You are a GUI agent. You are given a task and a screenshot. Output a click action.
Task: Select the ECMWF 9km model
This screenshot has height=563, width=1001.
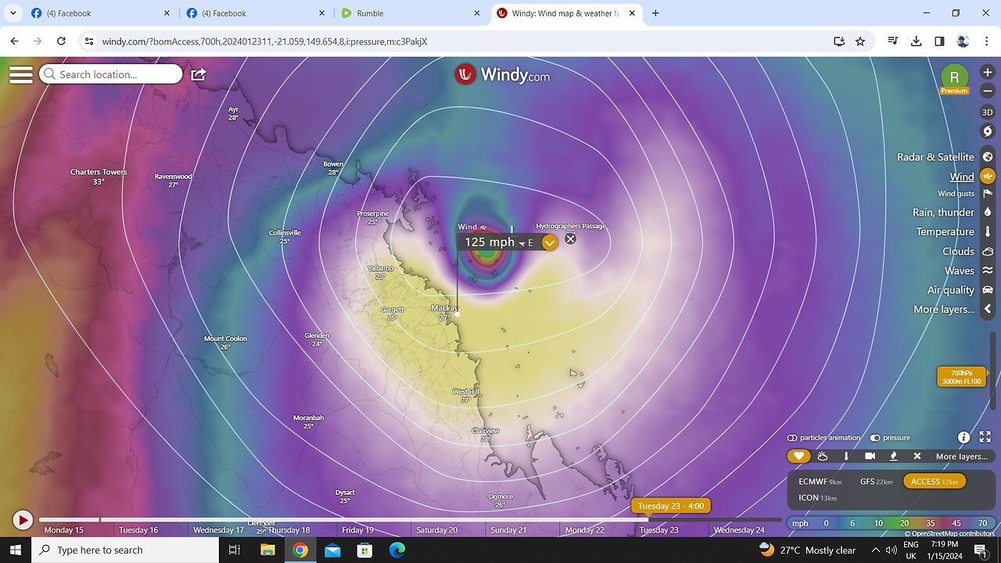(820, 482)
